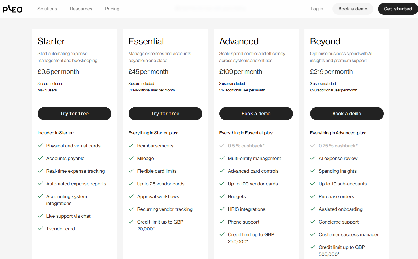Click checkmark icon next to Concierge support
This screenshot has height=259, width=418.
click(313, 222)
